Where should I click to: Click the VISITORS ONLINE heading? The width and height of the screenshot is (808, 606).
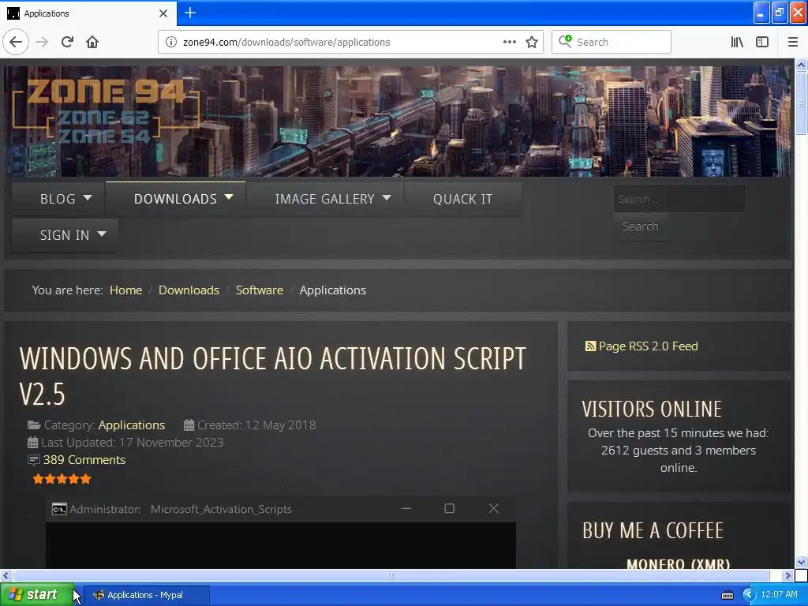click(x=651, y=410)
